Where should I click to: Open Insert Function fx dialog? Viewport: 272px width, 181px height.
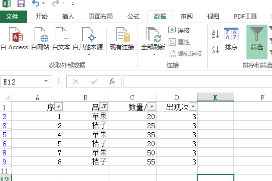[112, 81]
